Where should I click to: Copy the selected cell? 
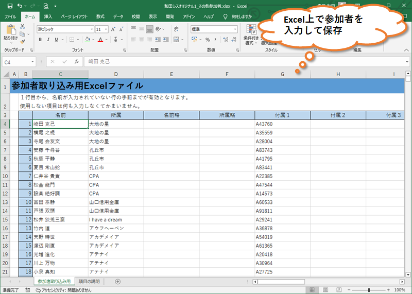[22, 34]
